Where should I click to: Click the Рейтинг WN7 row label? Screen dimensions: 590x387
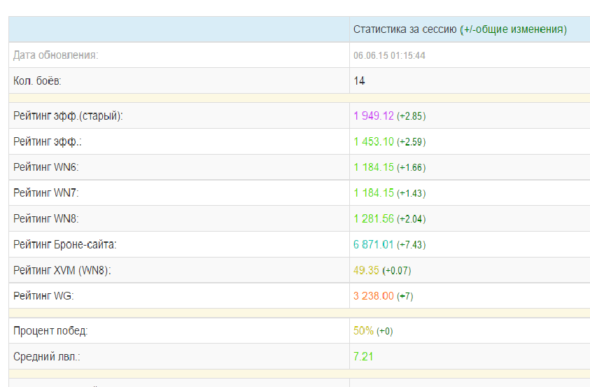pos(46,193)
